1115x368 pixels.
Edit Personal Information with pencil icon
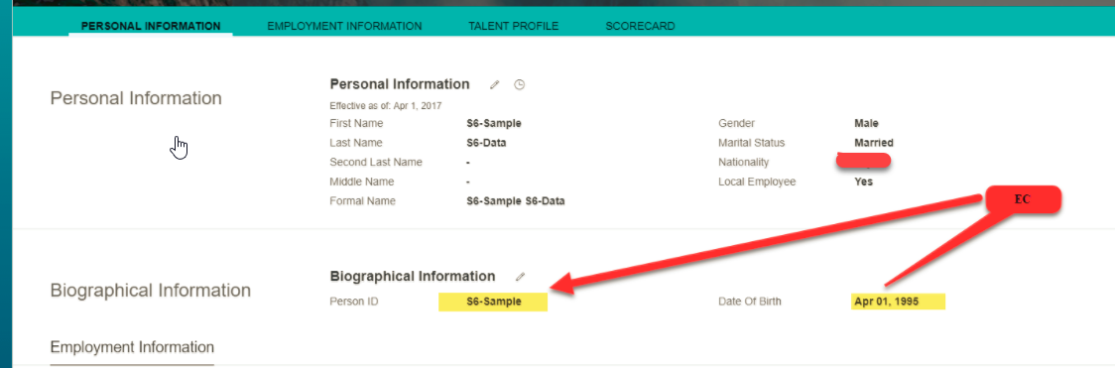[495, 84]
